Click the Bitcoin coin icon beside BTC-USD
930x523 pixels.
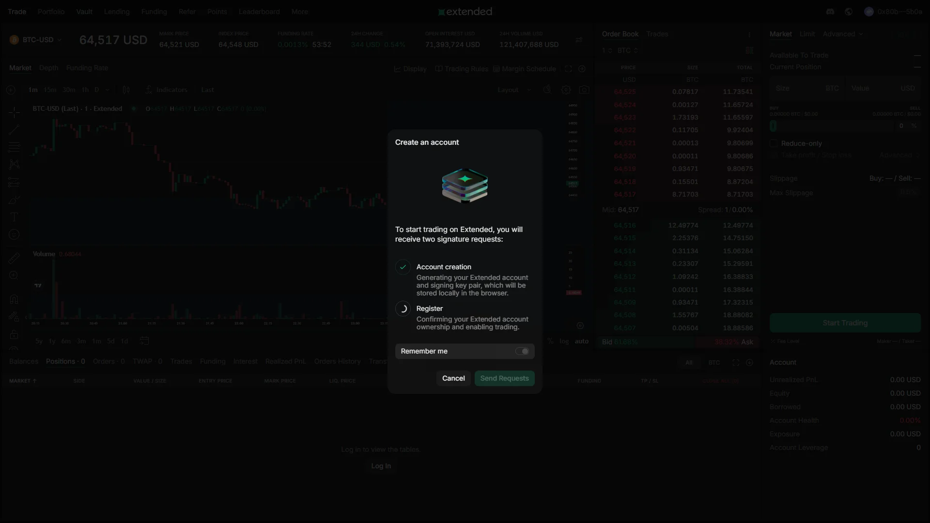[x=14, y=40]
